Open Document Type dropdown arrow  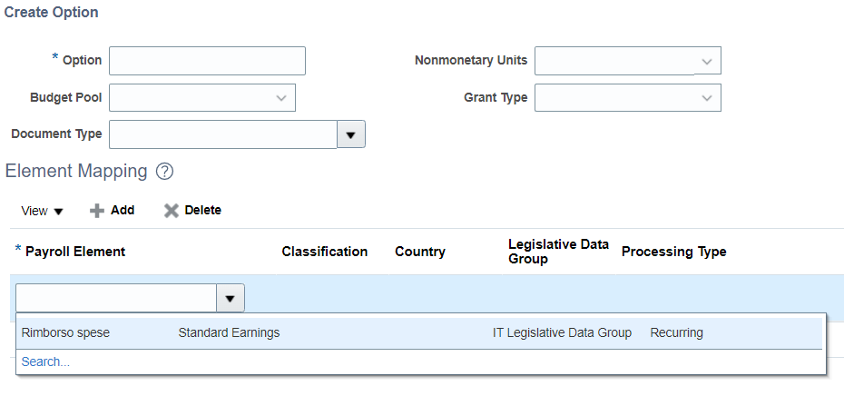351,134
